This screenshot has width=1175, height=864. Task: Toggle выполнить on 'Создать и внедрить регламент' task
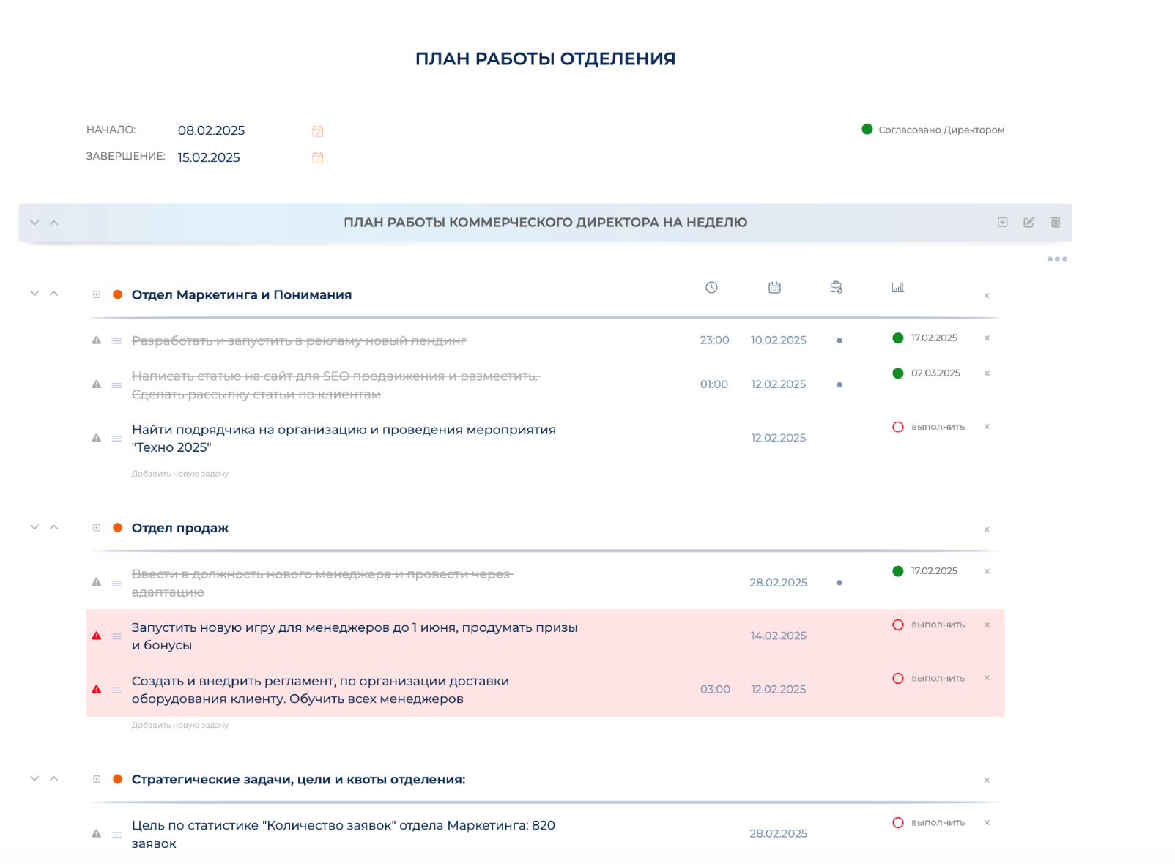(x=898, y=678)
